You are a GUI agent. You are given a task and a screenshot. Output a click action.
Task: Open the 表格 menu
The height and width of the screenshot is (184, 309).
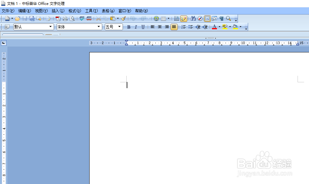(108, 10)
